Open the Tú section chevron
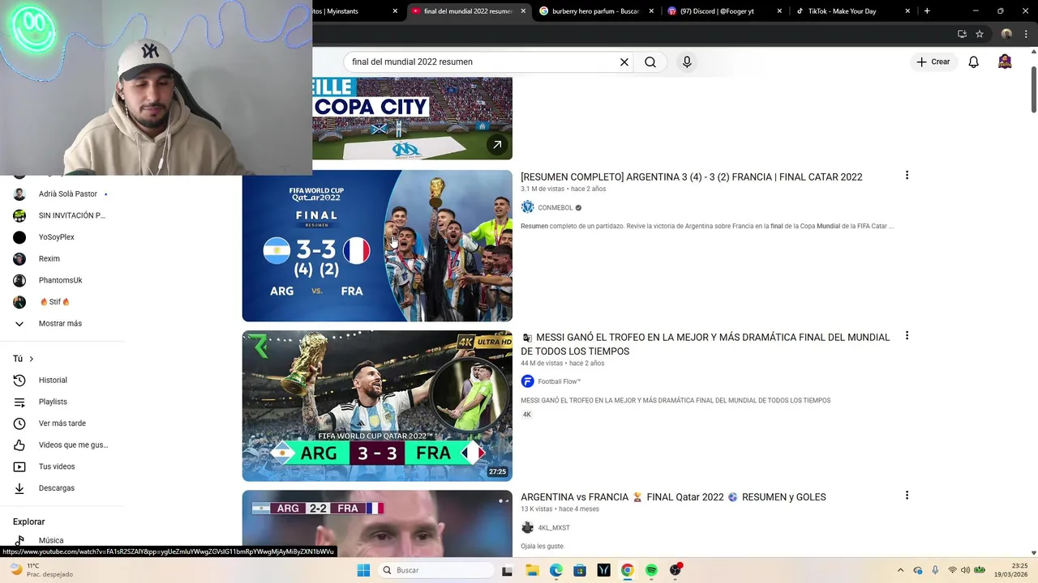Image resolution: width=1038 pixels, height=583 pixels. coord(32,359)
